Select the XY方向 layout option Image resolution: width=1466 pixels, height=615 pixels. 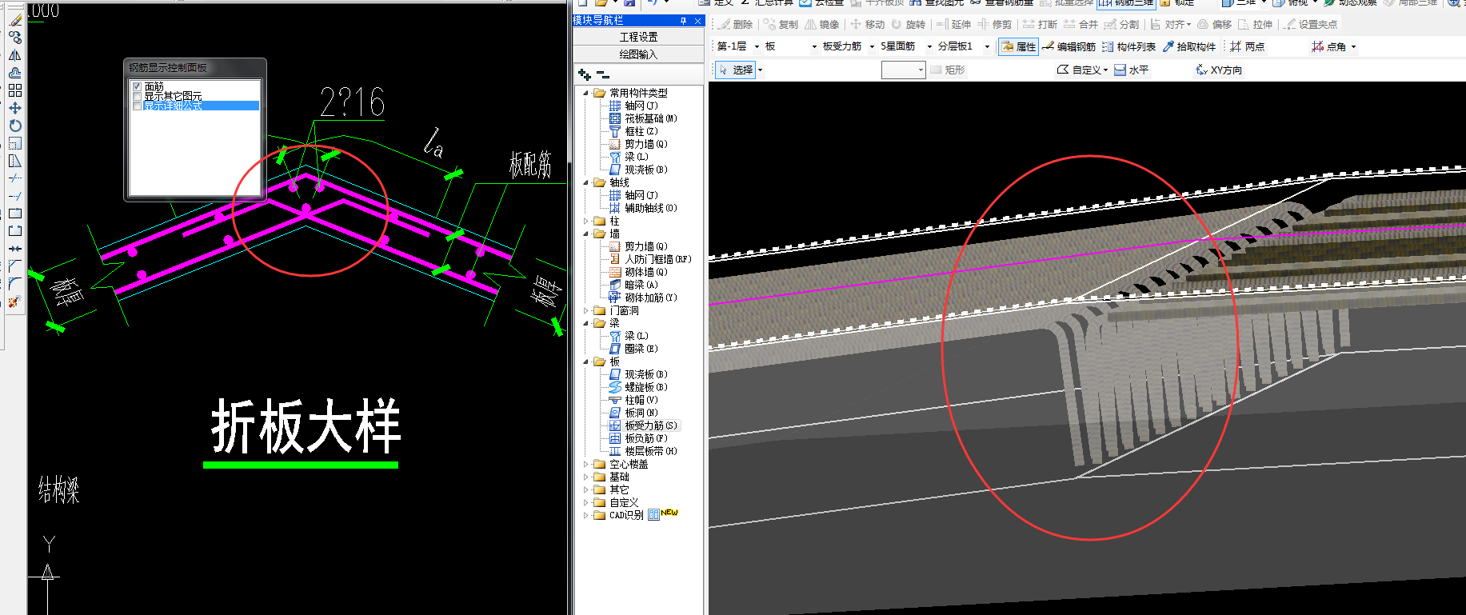(1219, 70)
